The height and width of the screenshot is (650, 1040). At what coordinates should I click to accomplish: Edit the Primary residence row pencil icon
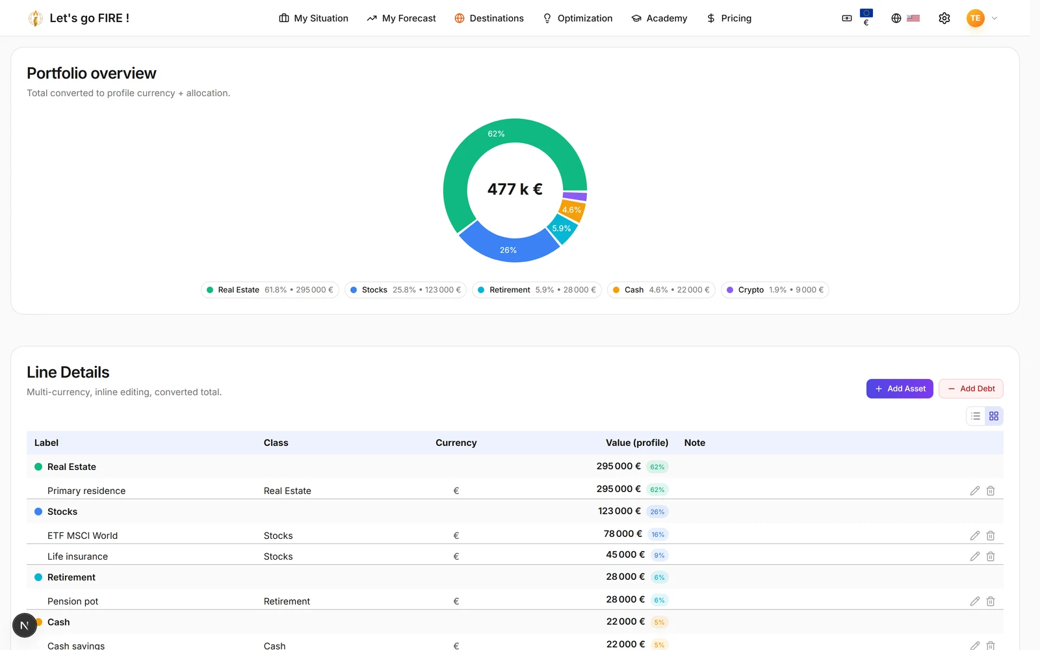coord(975,491)
